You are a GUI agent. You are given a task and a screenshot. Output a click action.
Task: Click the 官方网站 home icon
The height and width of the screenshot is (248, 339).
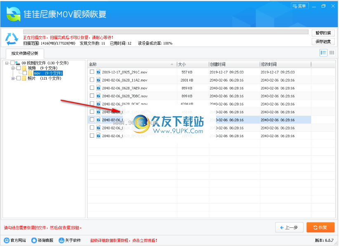coord(7,240)
